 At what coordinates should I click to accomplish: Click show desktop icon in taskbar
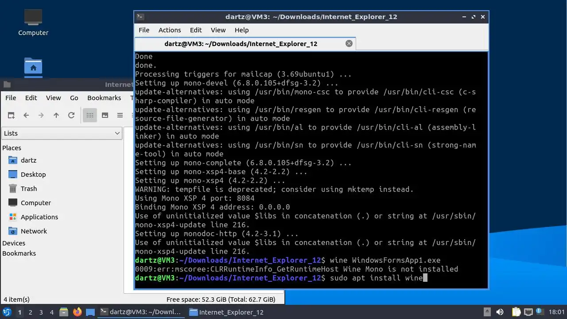click(90, 312)
